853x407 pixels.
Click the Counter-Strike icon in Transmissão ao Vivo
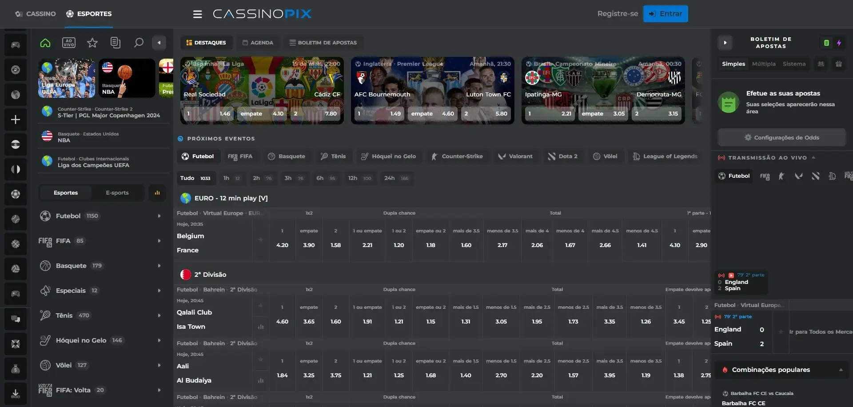[x=781, y=176]
